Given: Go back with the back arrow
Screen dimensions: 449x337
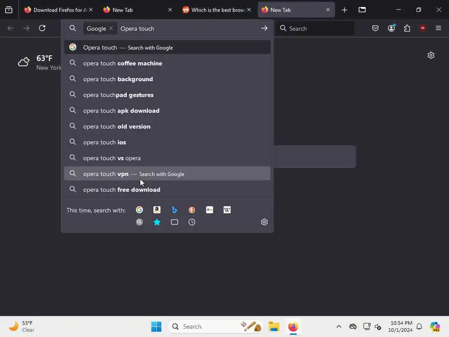Looking at the screenshot, I should pos(11,29).
